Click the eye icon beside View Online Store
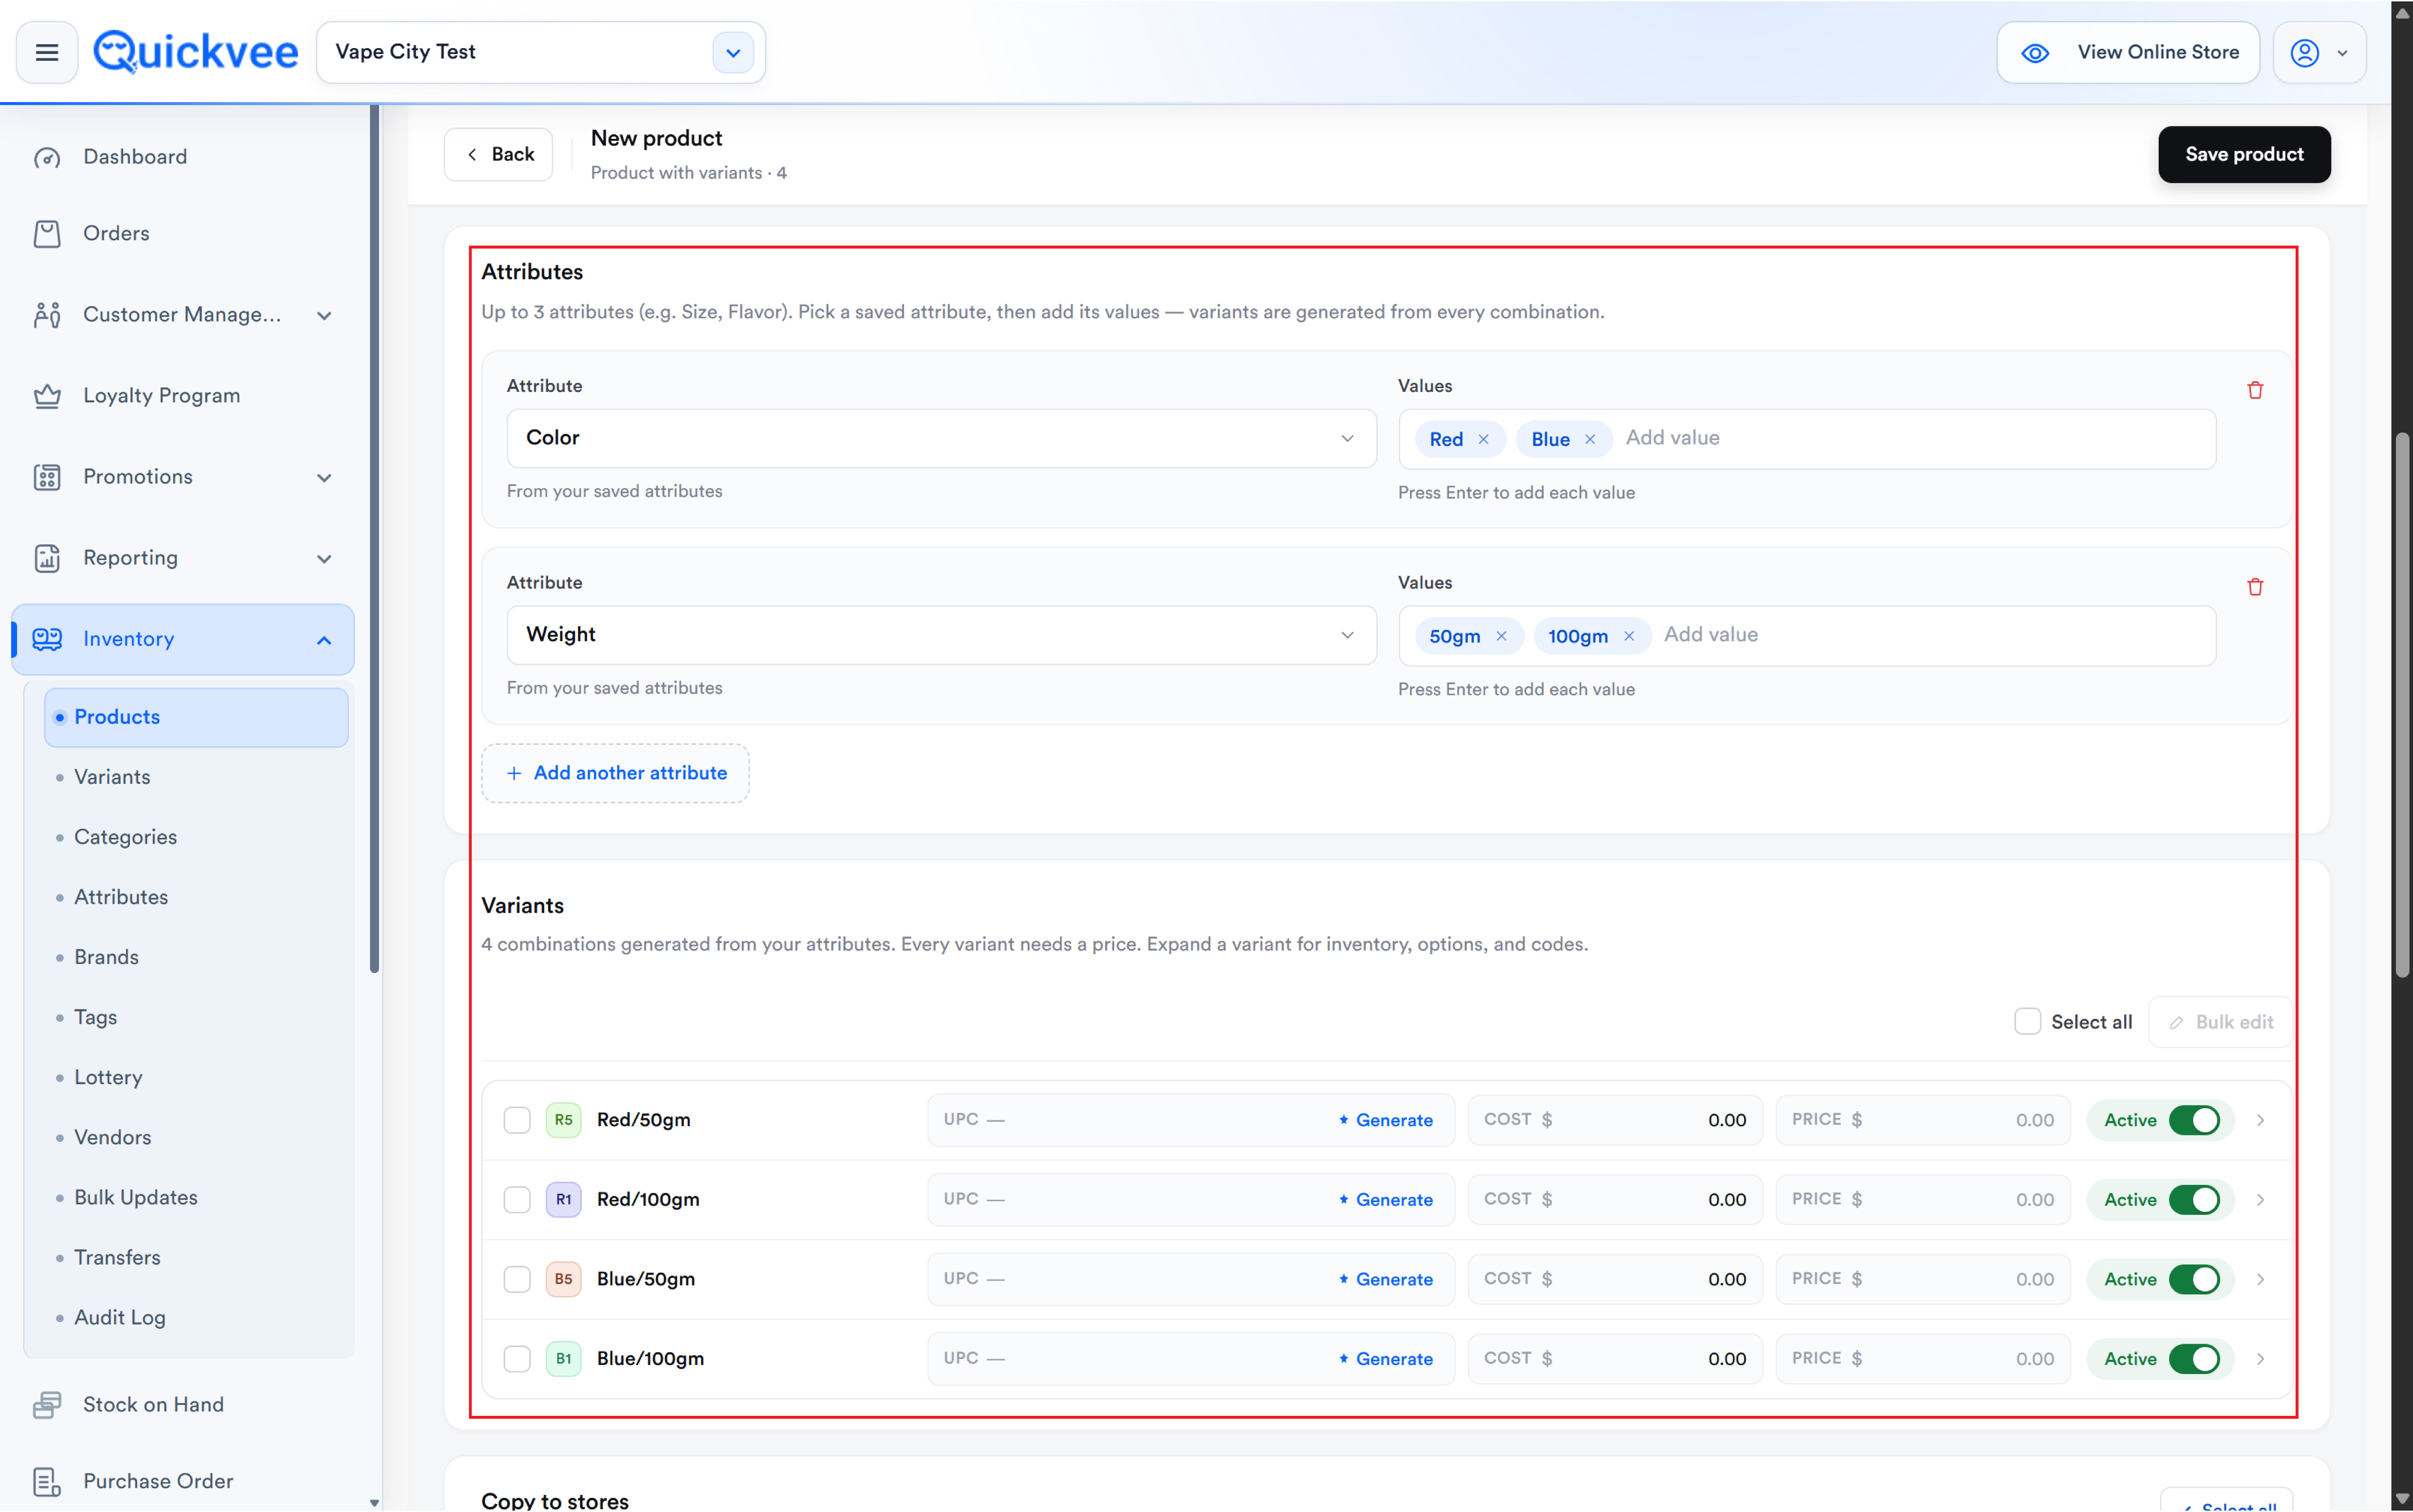Viewport: 2413px width, 1512px height. (2035, 53)
